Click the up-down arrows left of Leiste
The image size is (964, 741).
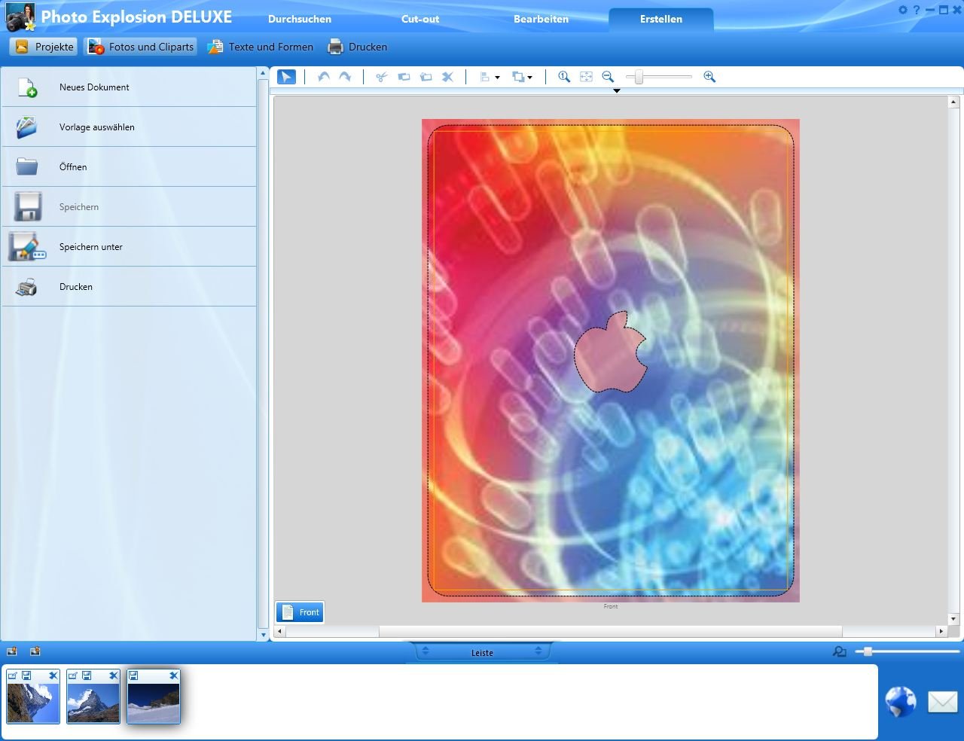(426, 651)
